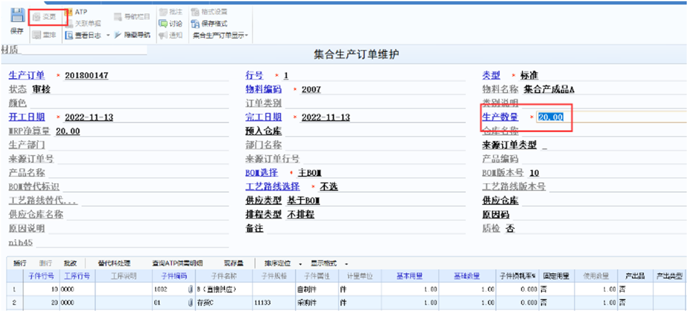Screen dimensions: 688x312
Task: Open the 讨论 discussion button
Action: [x=171, y=24]
